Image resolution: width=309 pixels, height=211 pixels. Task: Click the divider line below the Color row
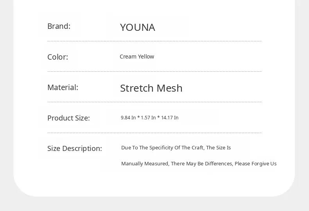[x=154, y=71]
